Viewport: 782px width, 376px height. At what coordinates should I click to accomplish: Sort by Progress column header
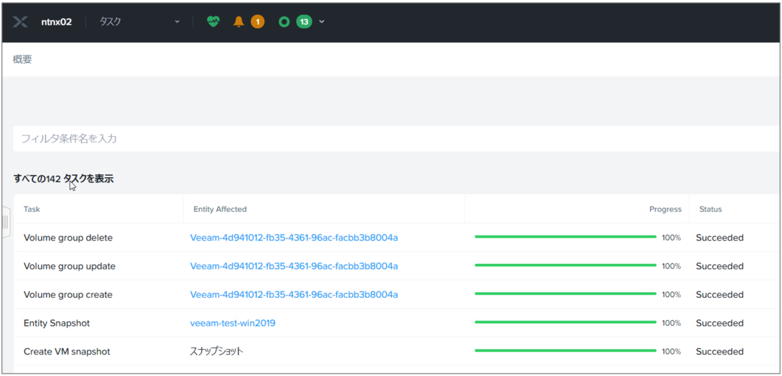click(x=665, y=209)
